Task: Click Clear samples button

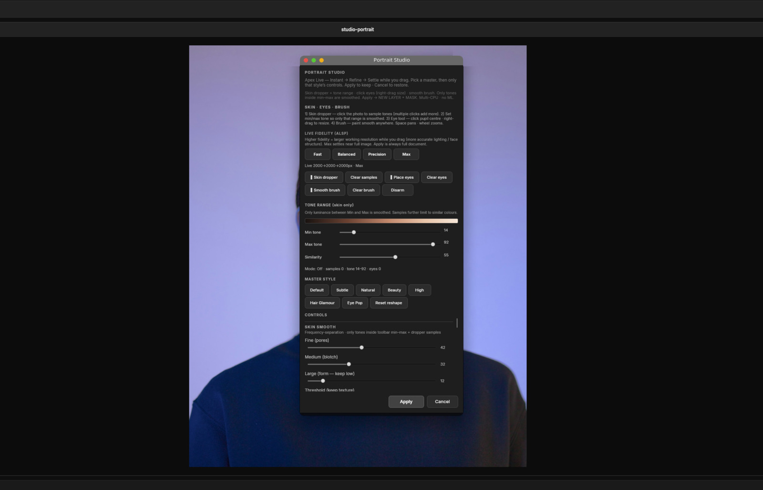Action: coord(363,177)
